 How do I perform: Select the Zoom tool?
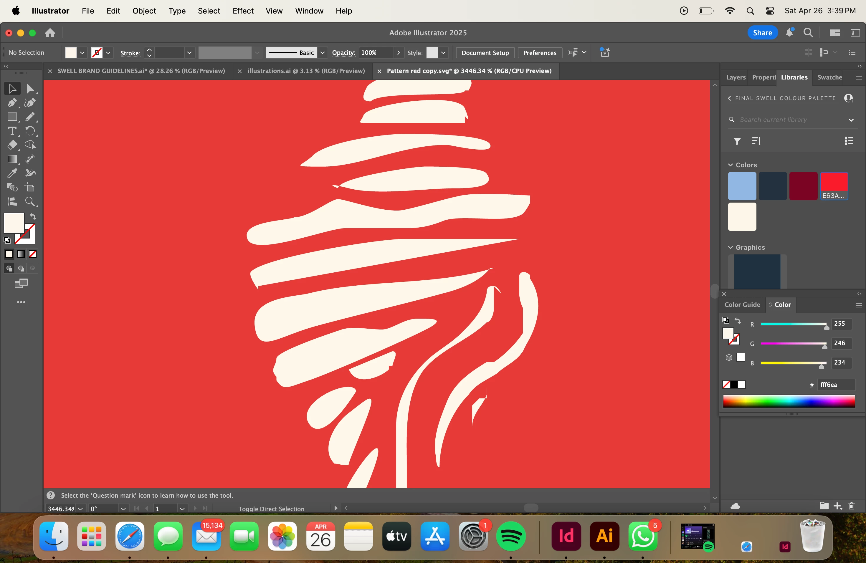tap(30, 201)
